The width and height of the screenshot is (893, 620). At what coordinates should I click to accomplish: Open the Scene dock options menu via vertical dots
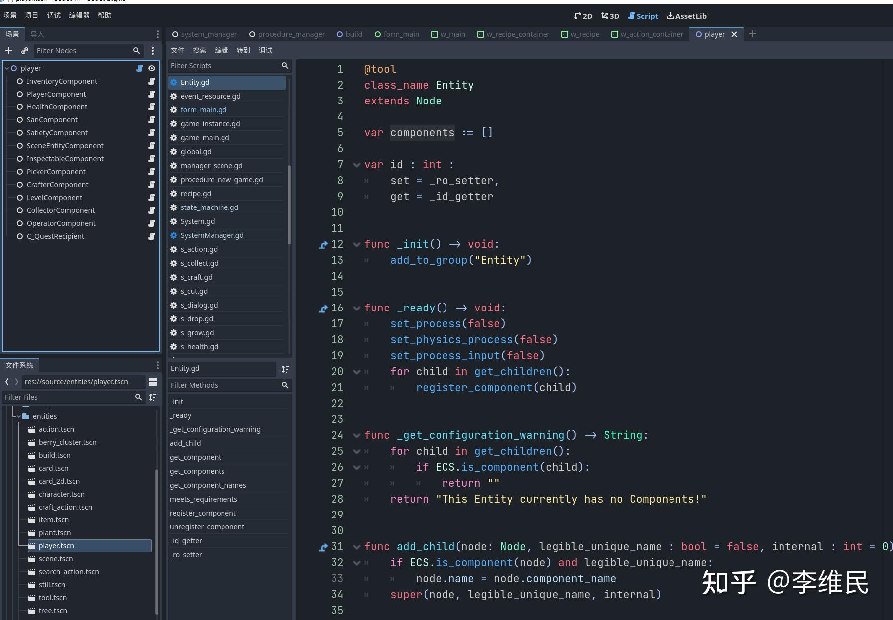coord(153,50)
